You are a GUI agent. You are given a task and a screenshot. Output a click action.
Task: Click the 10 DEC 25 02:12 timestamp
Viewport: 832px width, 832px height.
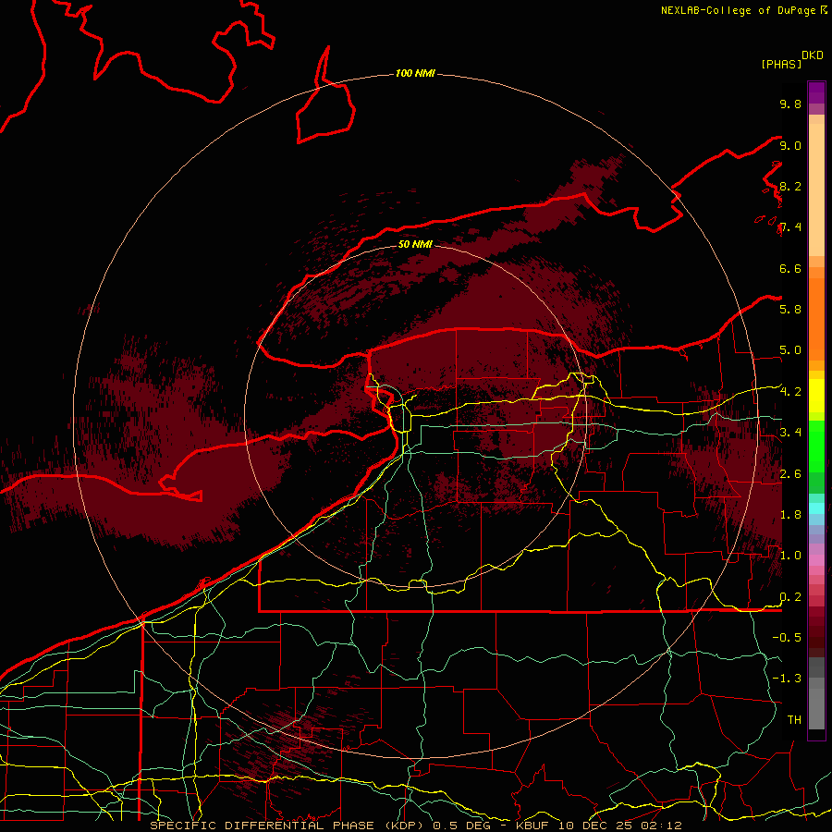619,826
